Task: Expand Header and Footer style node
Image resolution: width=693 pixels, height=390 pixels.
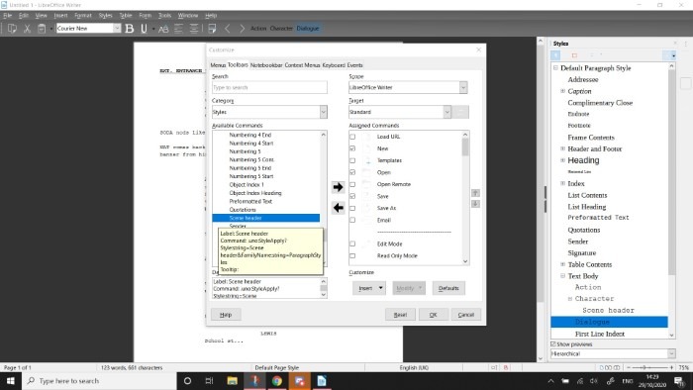Action: (x=562, y=148)
